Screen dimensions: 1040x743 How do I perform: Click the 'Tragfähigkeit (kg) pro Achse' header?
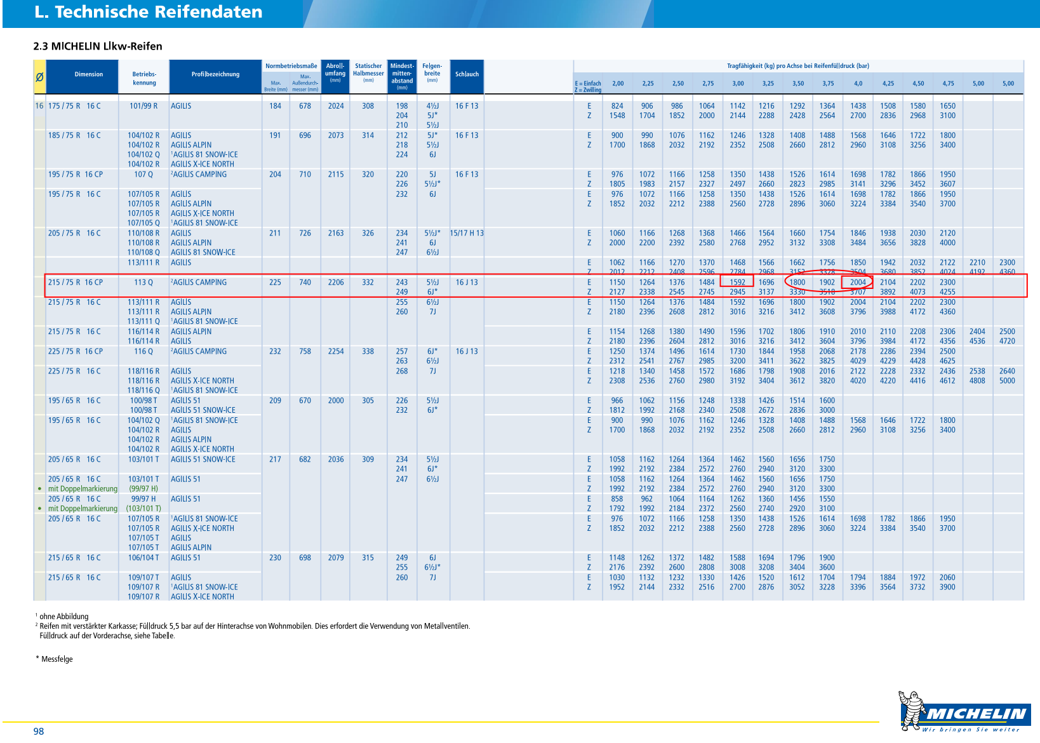tap(798, 66)
